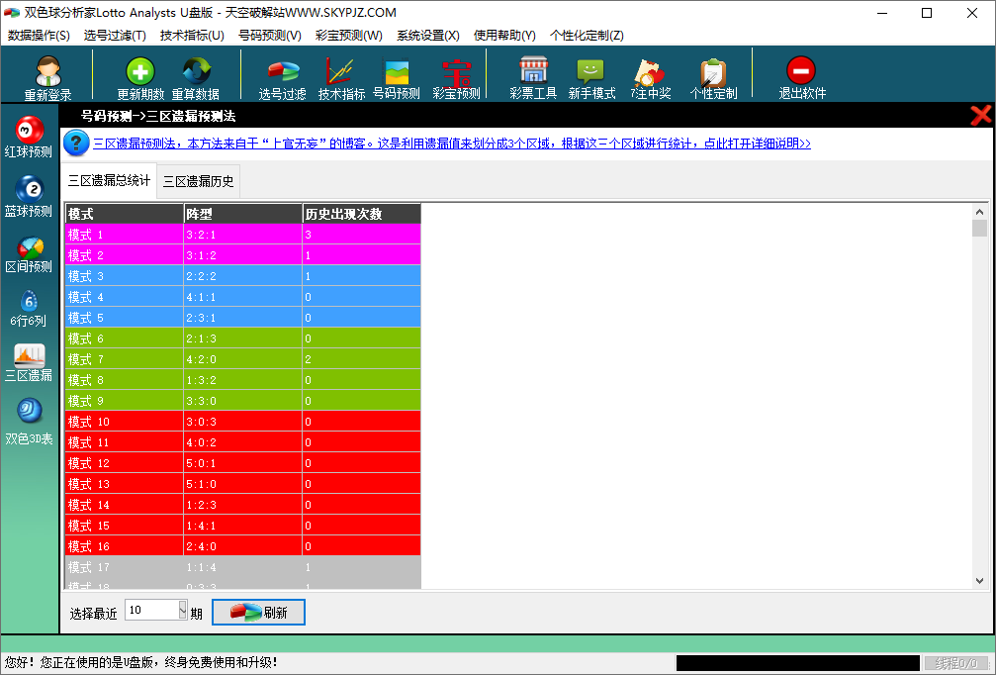
Task: Select the row 模式 3
Action: coord(242,276)
